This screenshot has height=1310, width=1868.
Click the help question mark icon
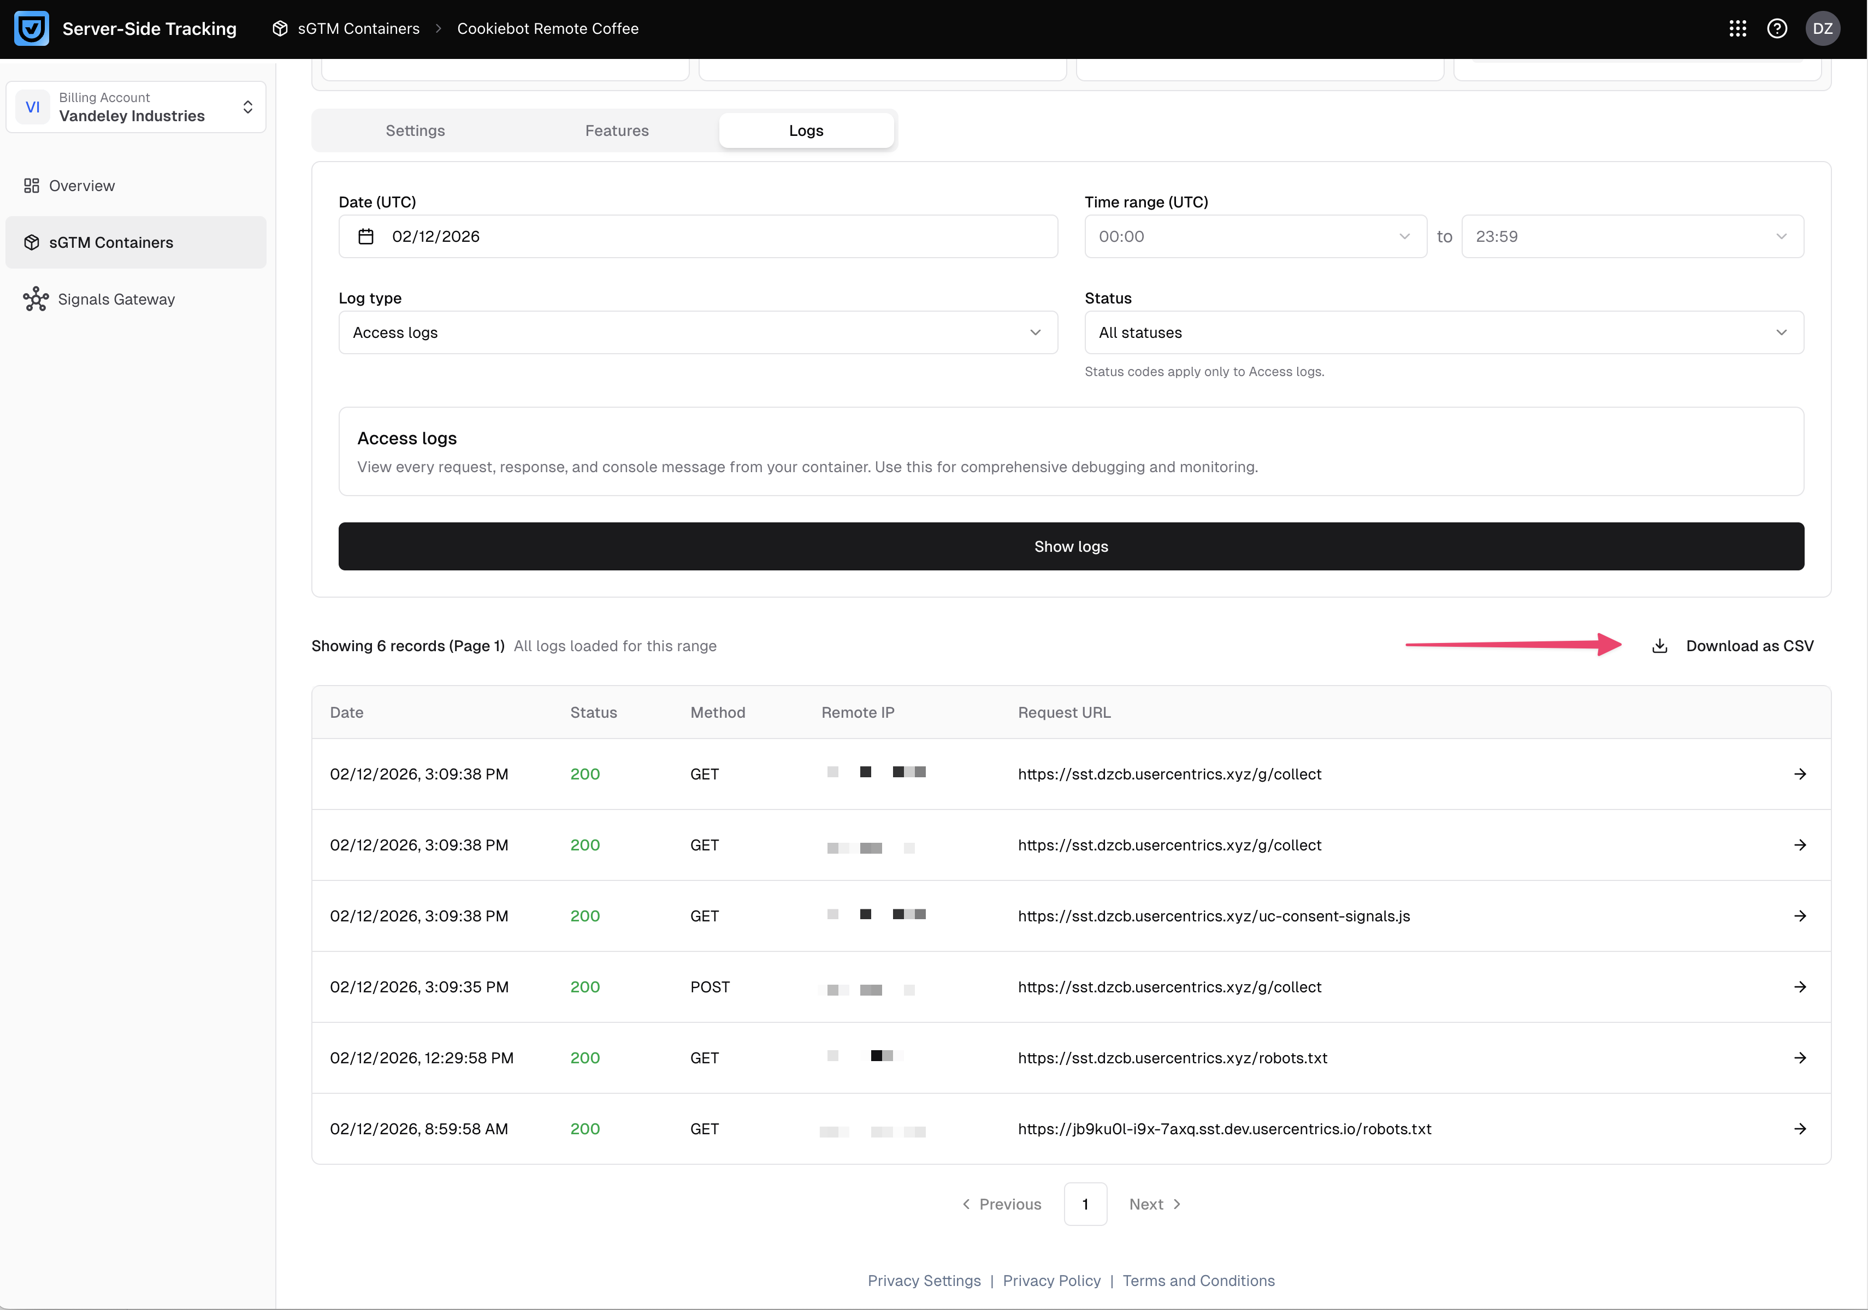1777,28
